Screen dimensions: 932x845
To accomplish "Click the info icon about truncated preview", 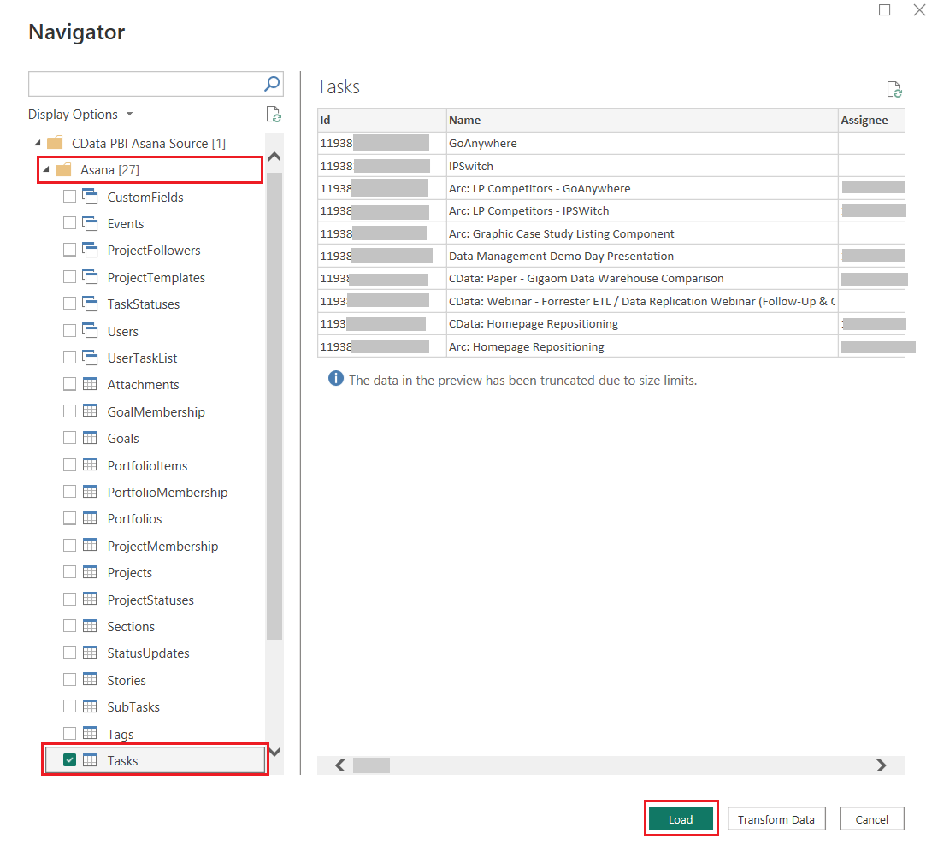I will click(x=336, y=379).
